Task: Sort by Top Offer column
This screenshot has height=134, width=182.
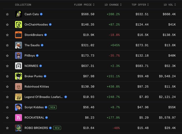Action: click(x=140, y=5)
